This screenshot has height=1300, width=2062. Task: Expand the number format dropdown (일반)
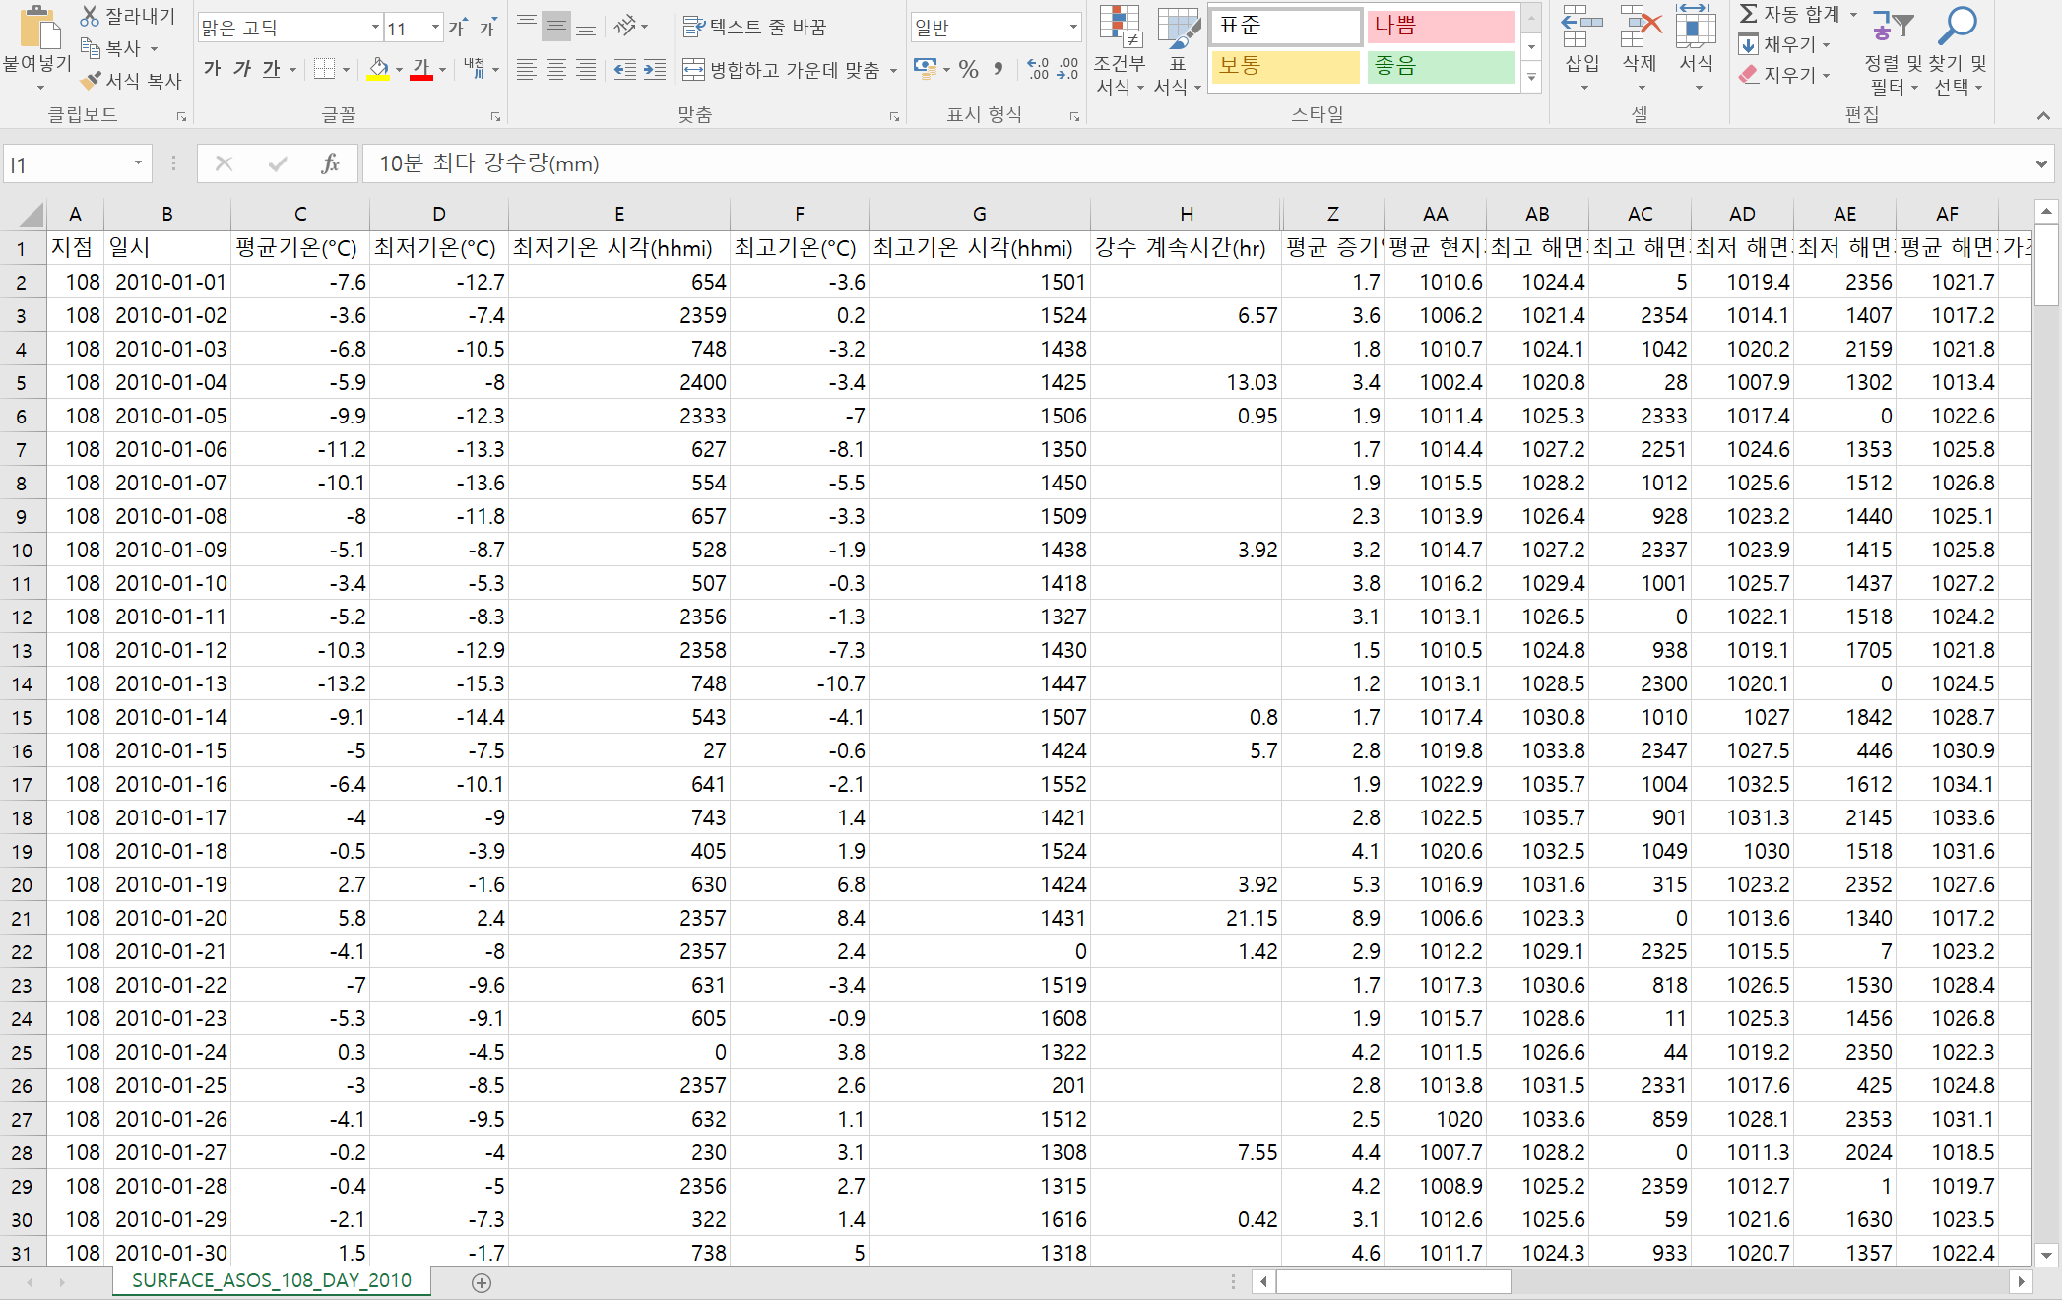[x=1073, y=28]
